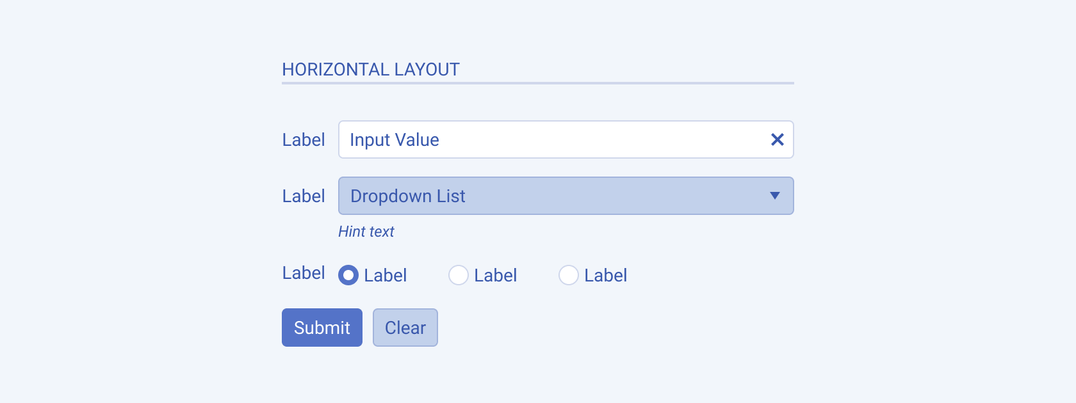Click the Clear button next to Submit
1076x403 pixels.
click(405, 328)
